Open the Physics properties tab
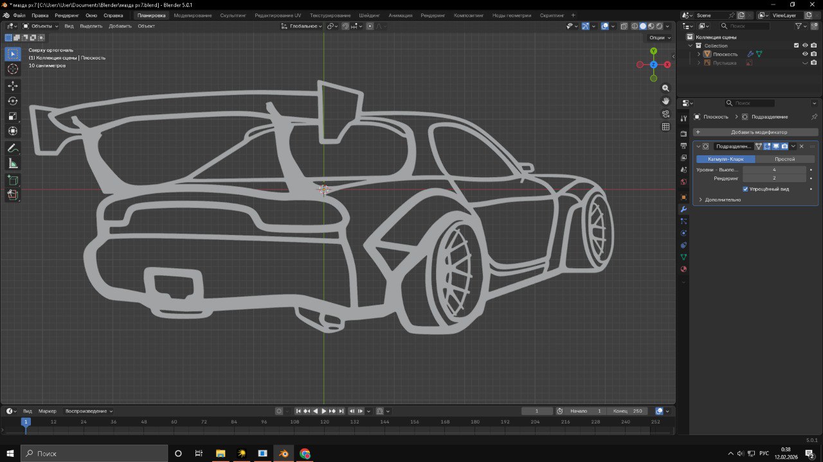The image size is (823, 462). click(684, 233)
